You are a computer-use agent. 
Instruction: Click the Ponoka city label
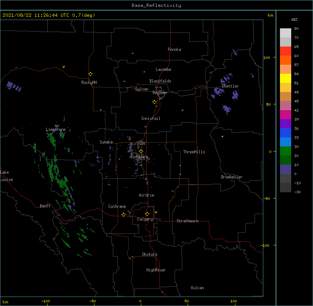174,49
